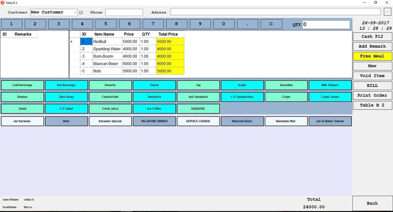Add Karaoke Special item
Screen dimensions: 393x212
pos(110,121)
